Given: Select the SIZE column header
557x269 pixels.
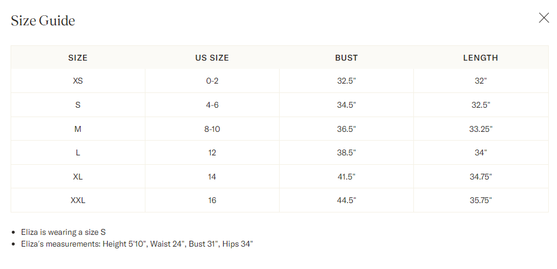Looking at the screenshot, I should tap(78, 58).
